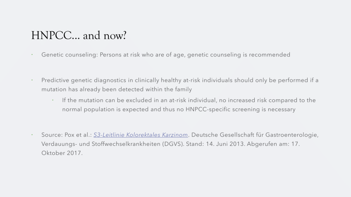Image resolution: width=351 pixels, height=197 pixels.
Task: Click the line "mutation has already been detected within the family"
Action: coord(117,89)
